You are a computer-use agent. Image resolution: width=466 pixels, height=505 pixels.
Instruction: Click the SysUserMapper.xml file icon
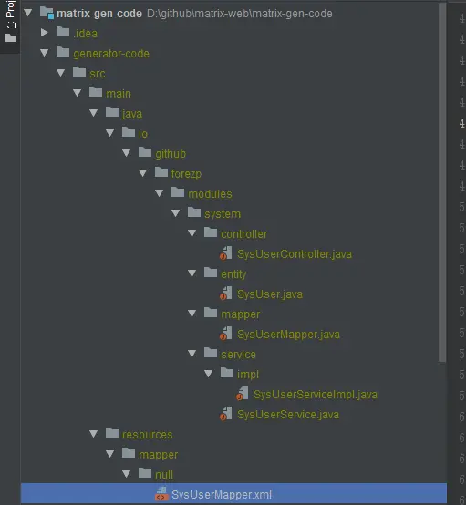(161, 494)
